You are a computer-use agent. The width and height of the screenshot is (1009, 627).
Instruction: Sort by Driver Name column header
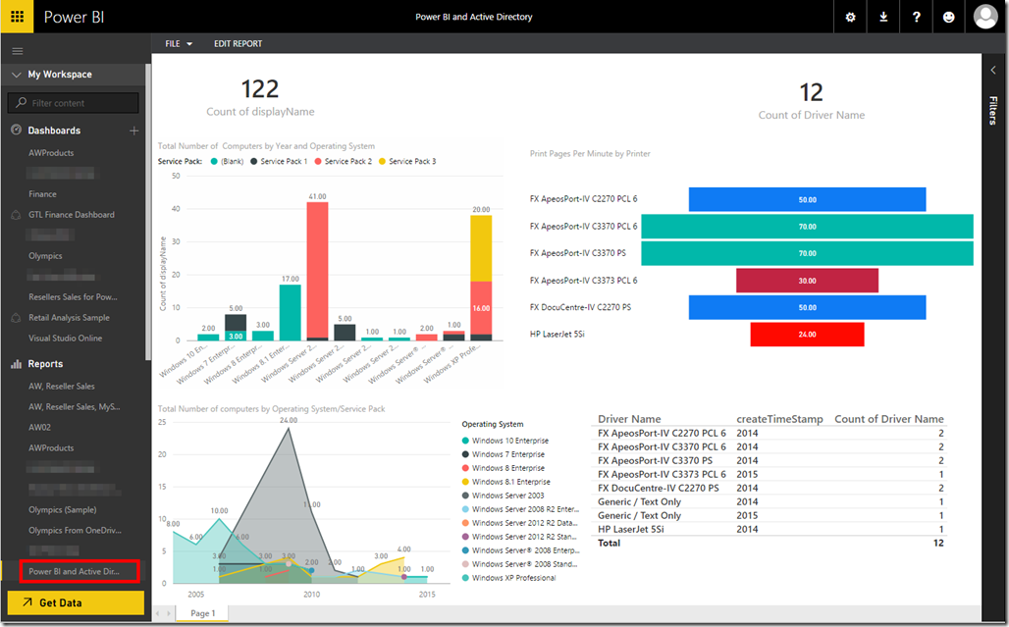(629, 419)
